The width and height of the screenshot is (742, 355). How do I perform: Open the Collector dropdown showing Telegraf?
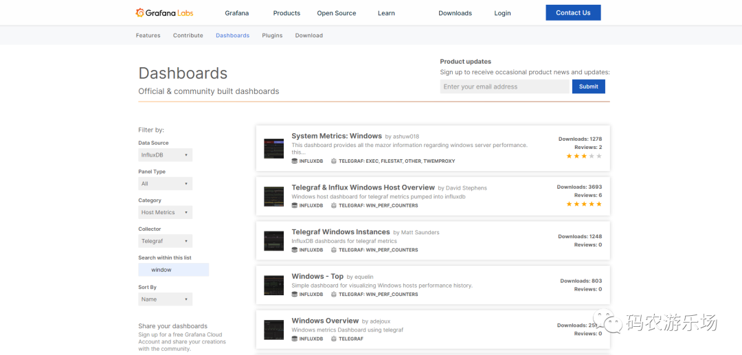pyautogui.click(x=165, y=241)
